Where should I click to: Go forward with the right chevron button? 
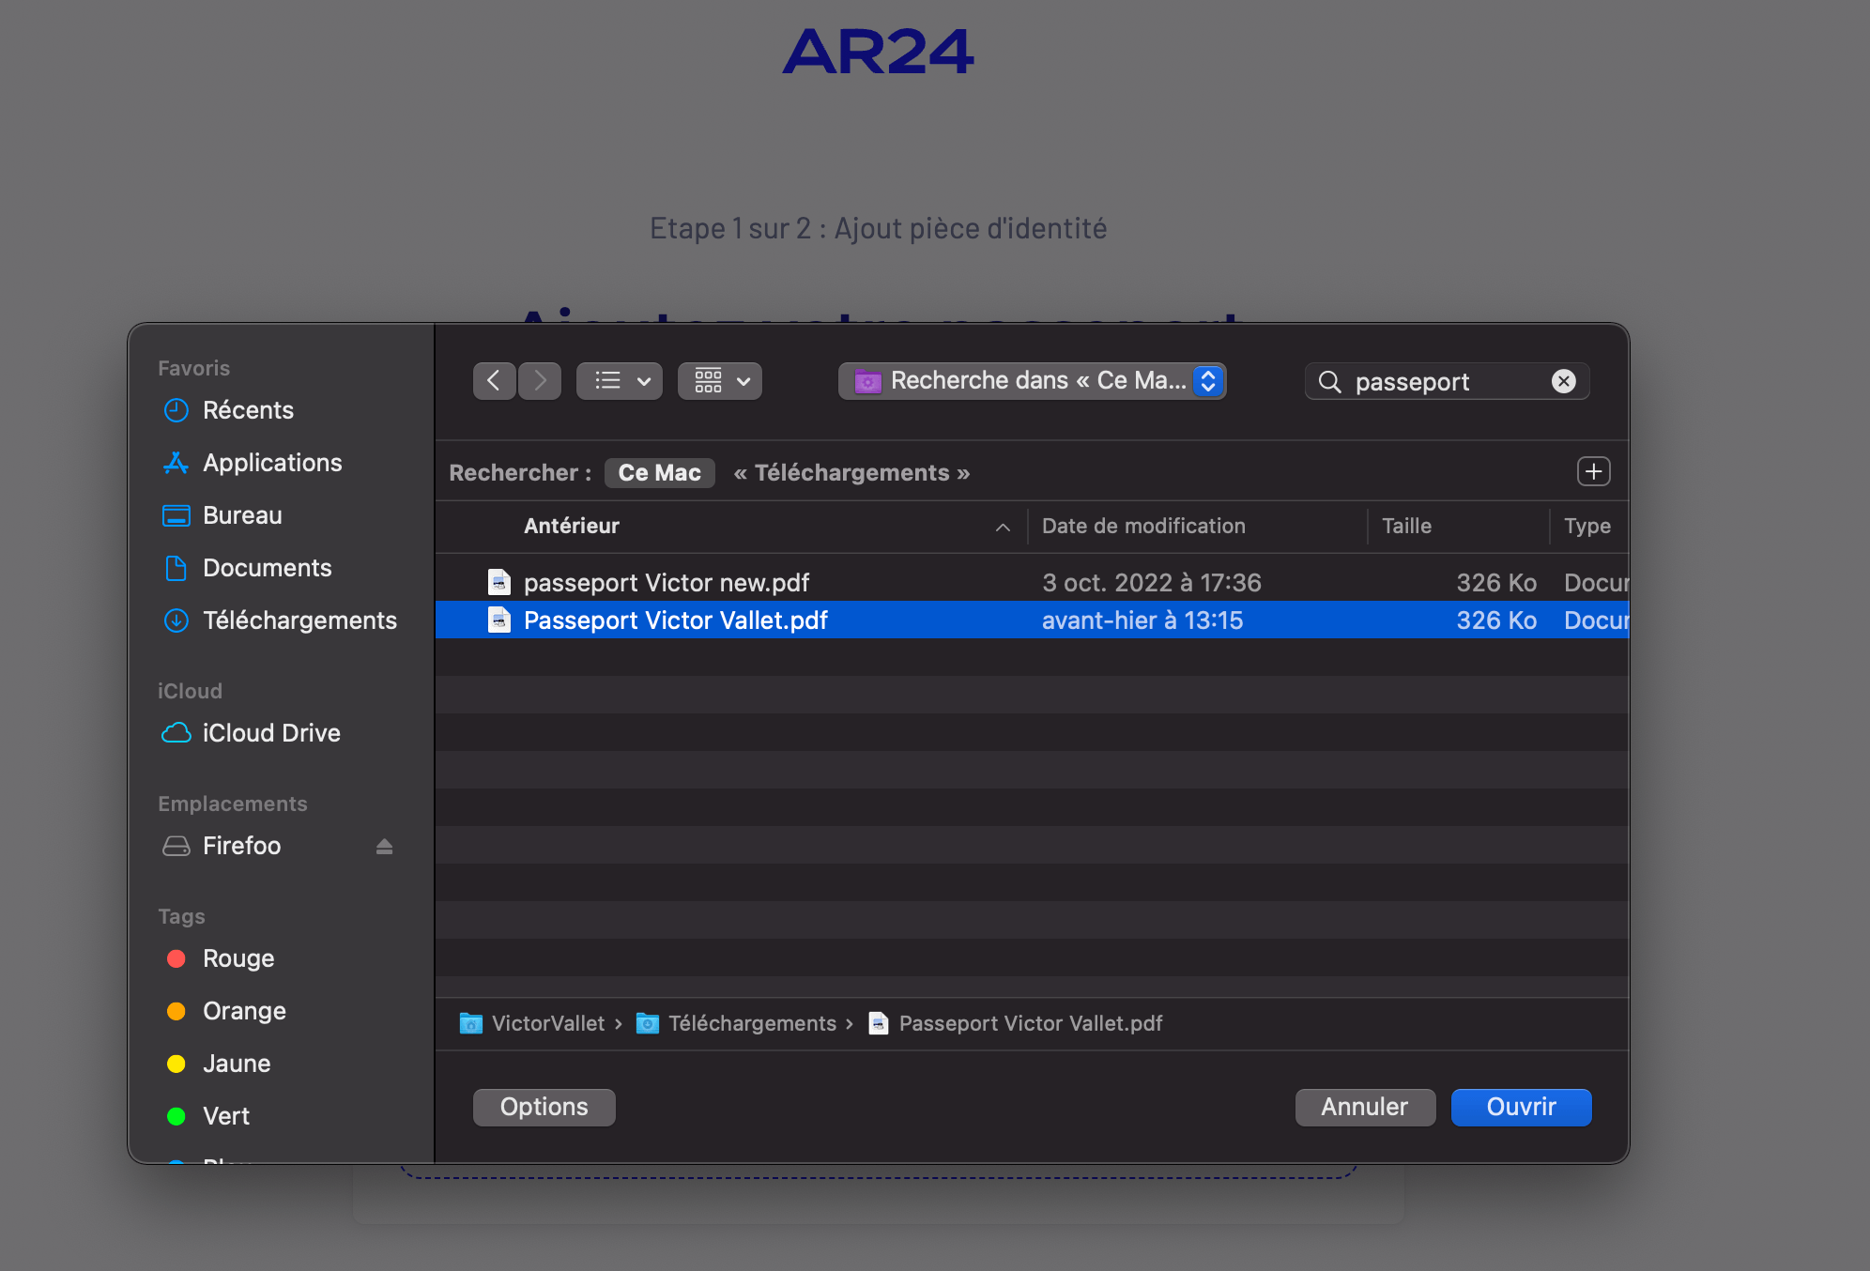(540, 381)
